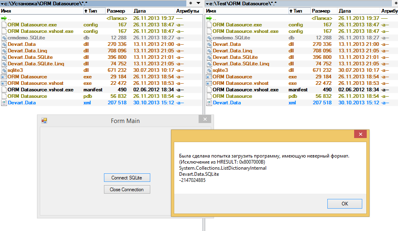Click the Devart.Data dll icon in right panel
The height and width of the screenshot is (231, 398).
pos(209,44)
